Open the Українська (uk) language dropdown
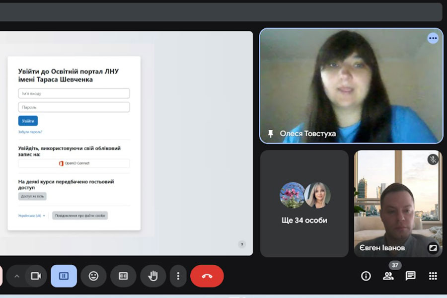Viewport: 447px width, 298px height. [32, 216]
